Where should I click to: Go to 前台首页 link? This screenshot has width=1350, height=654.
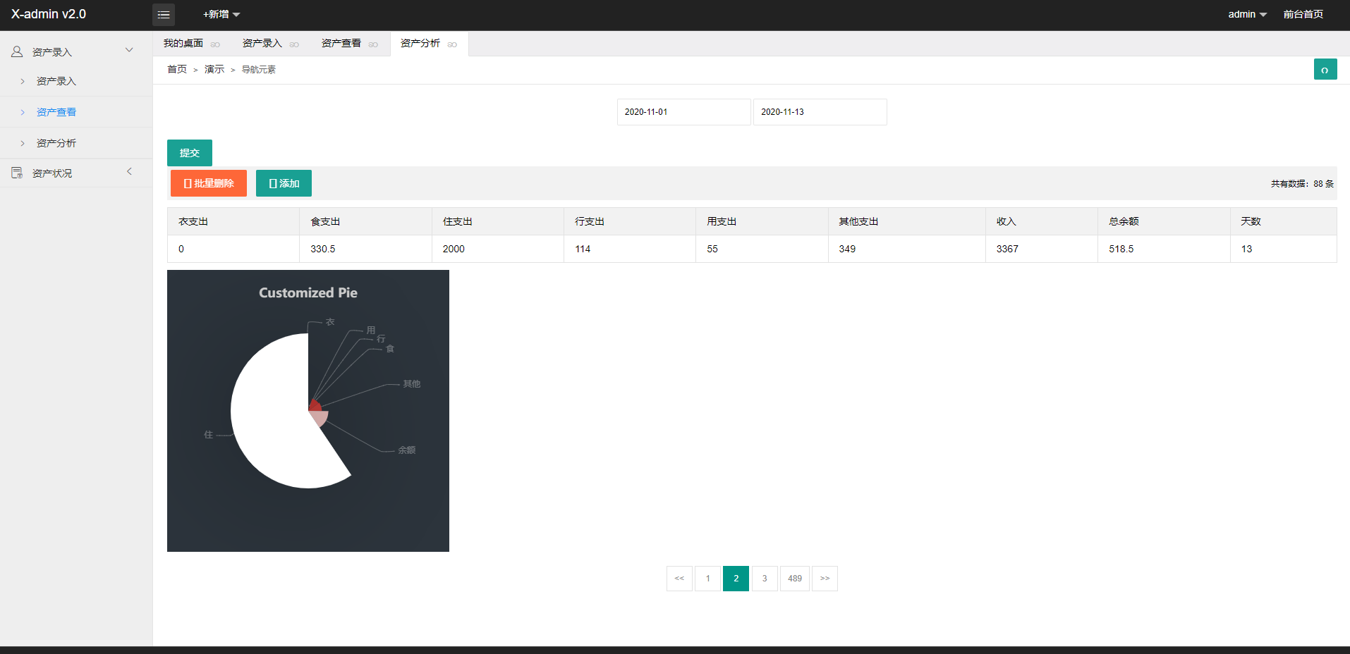coord(1303,14)
